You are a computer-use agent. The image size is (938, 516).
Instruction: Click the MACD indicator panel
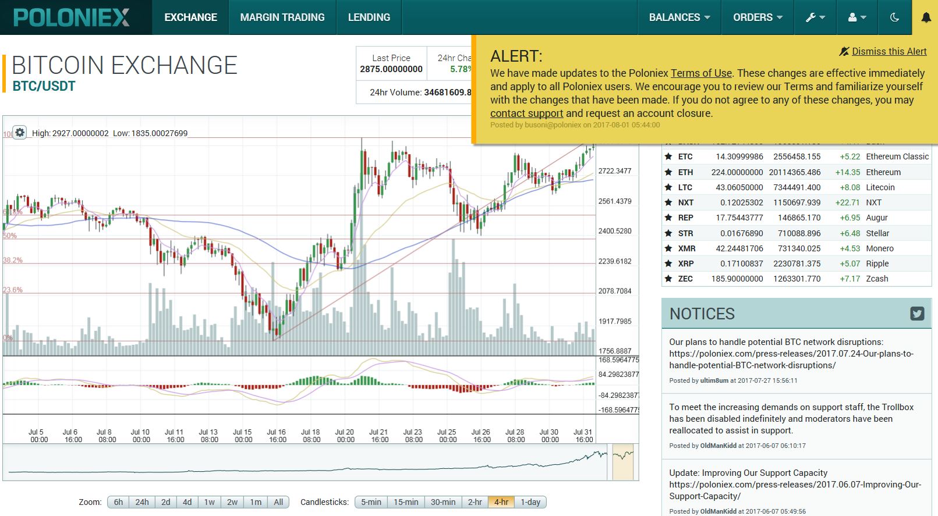pyautogui.click(x=299, y=385)
